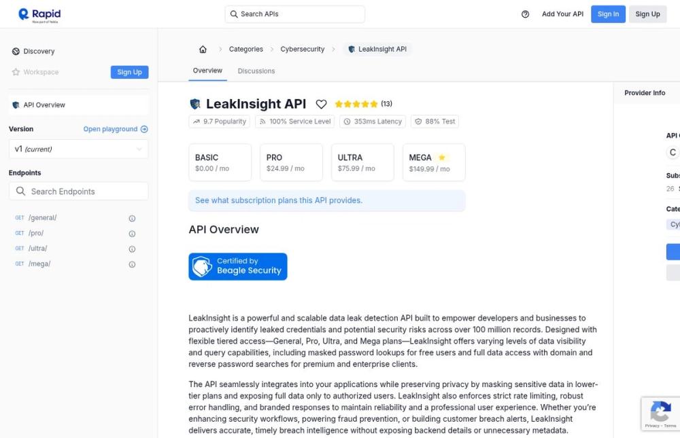Click the (13) ratings count
The width and height of the screenshot is (680, 438).
coord(386,104)
